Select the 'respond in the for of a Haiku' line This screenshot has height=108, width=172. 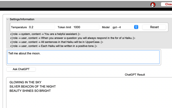73,38
